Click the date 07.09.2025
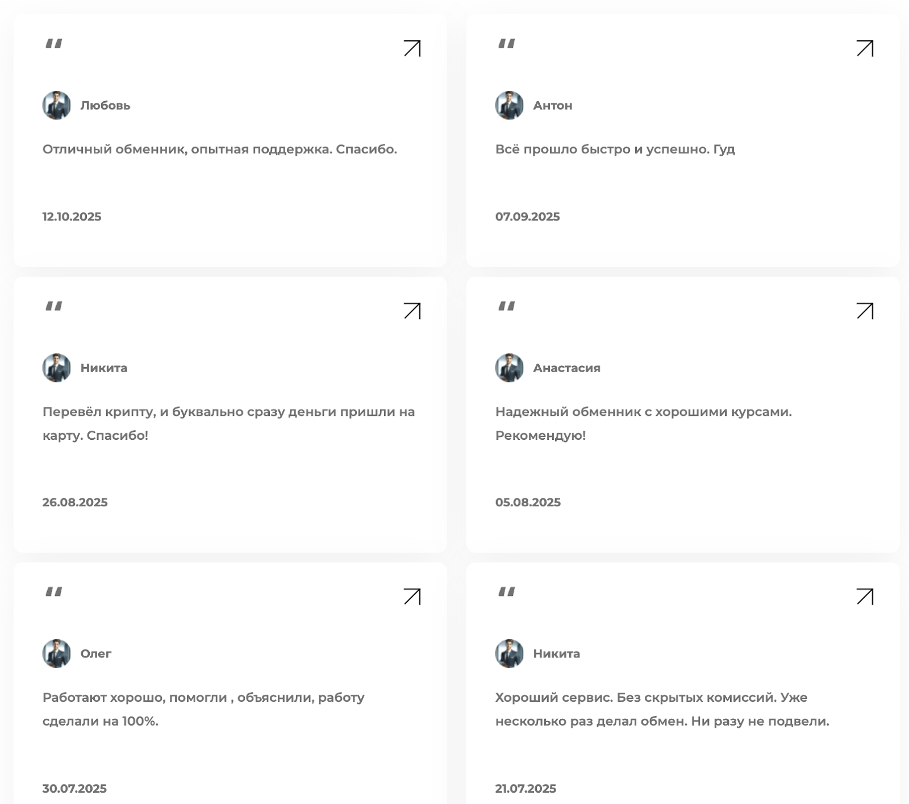The image size is (909, 804). pos(527,216)
